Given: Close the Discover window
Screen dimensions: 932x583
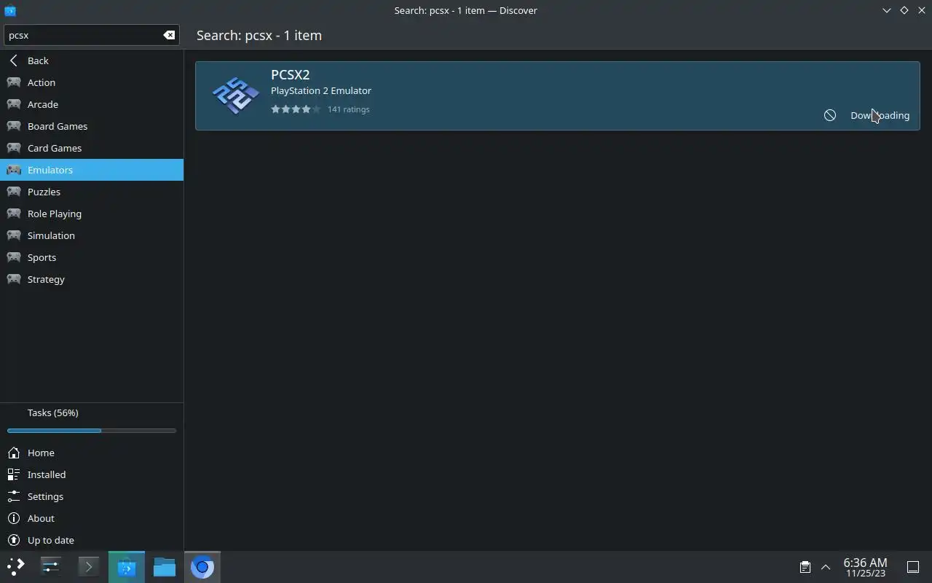Looking at the screenshot, I should point(921,10).
